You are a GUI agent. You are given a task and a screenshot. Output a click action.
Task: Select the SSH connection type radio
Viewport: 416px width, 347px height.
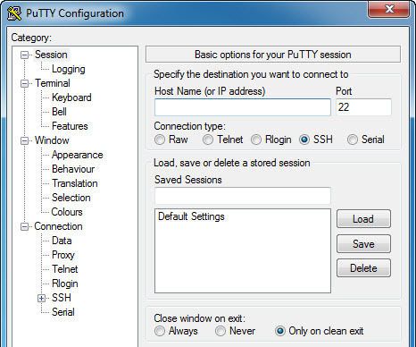click(x=304, y=140)
